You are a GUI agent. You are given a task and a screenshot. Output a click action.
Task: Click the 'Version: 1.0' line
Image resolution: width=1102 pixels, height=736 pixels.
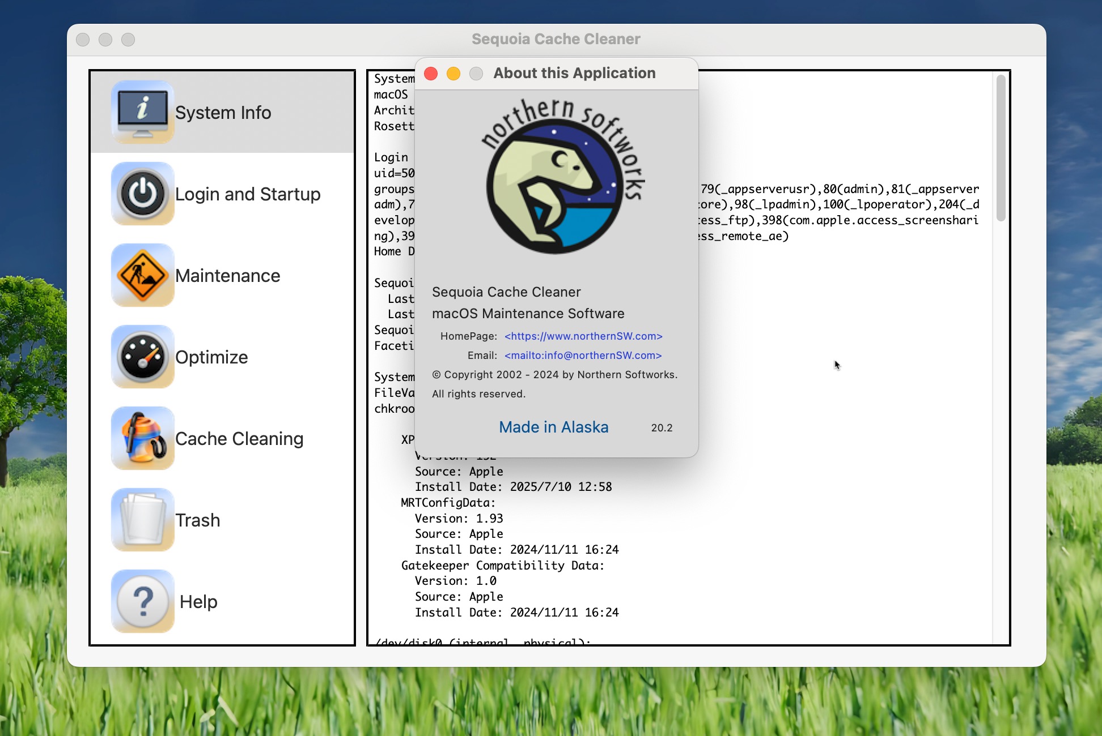pyautogui.click(x=456, y=581)
